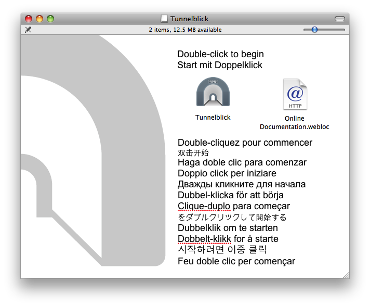Click the Russian "Дважды кликните для начала" text
370x307 pixels.
pyautogui.click(x=242, y=184)
